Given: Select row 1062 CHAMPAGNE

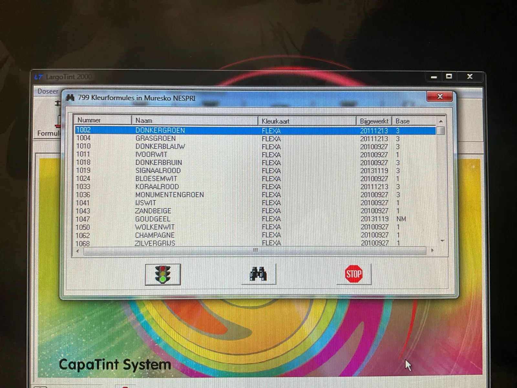Looking at the screenshot, I should pyautogui.click(x=255, y=235).
